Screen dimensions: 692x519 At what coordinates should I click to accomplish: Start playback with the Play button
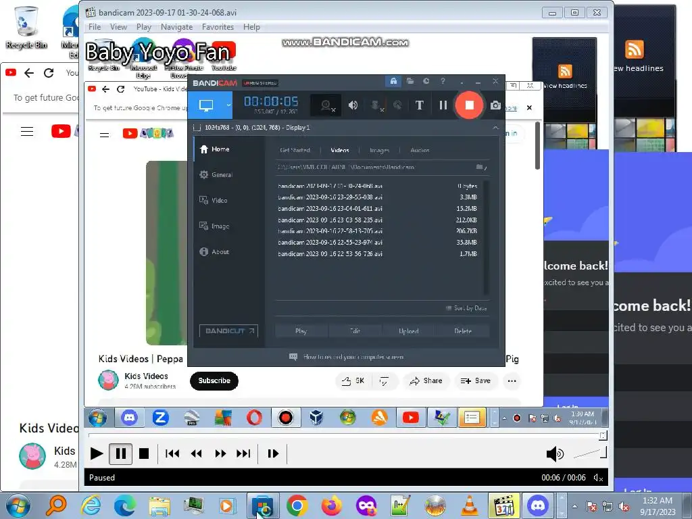pos(96,453)
